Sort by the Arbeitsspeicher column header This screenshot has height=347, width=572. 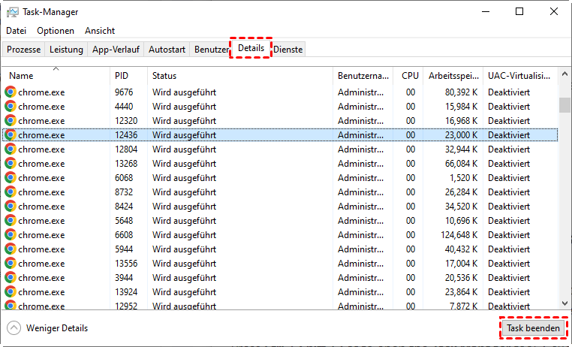tap(453, 76)
